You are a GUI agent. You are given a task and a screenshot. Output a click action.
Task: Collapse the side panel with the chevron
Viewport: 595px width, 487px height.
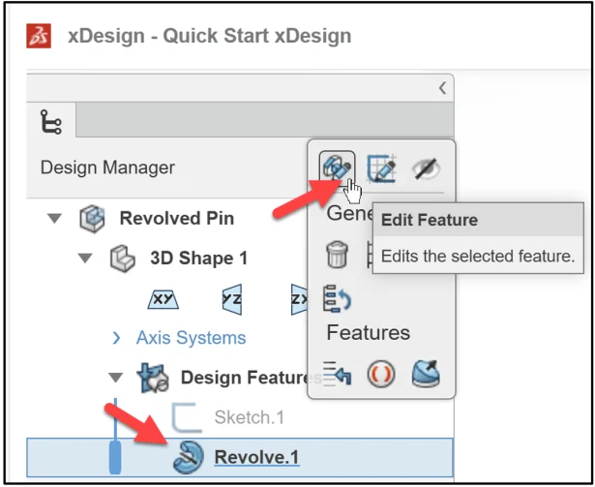(x=442, y=88)
